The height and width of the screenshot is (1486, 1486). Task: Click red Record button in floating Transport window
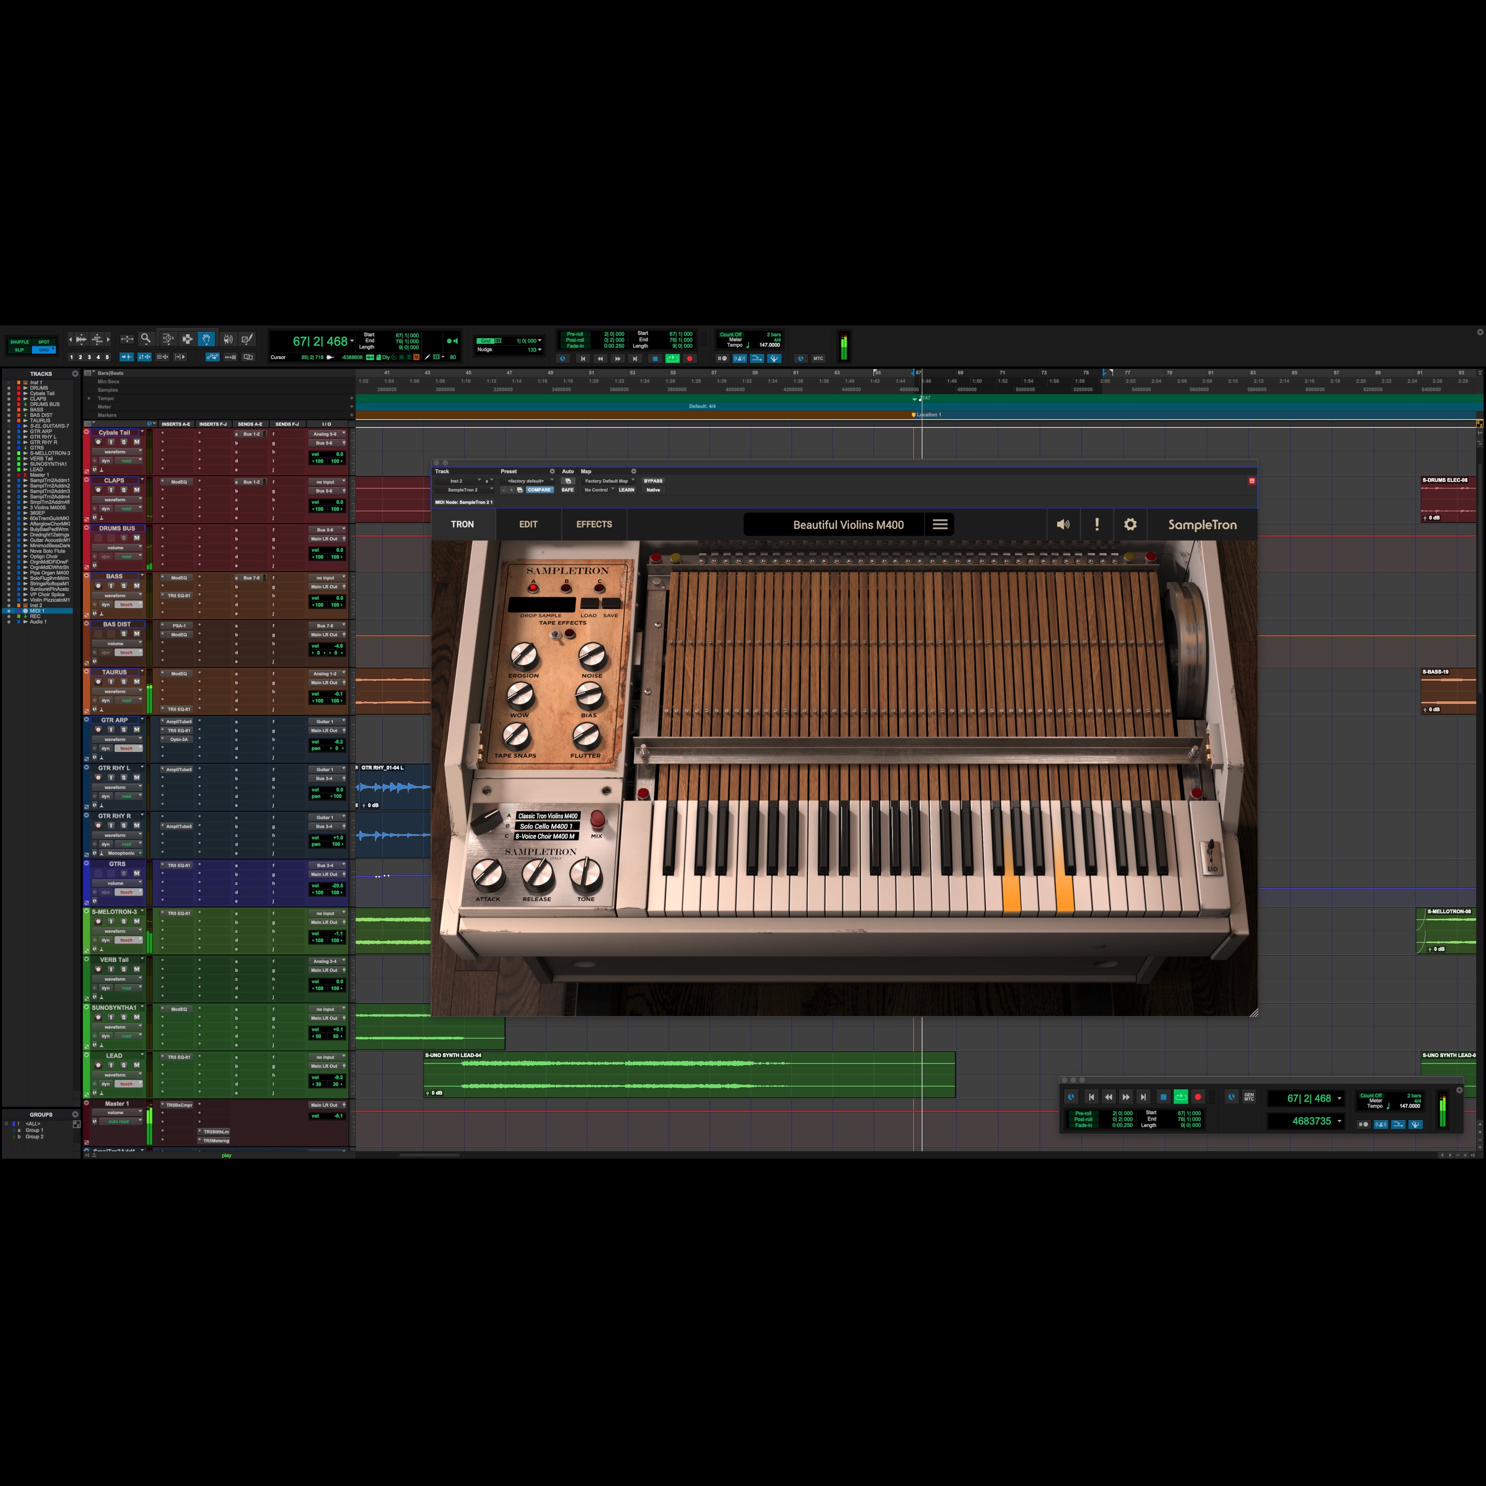pos(1198,1097)
